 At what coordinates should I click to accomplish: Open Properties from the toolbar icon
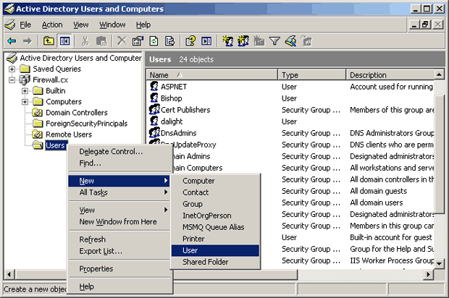138,41
